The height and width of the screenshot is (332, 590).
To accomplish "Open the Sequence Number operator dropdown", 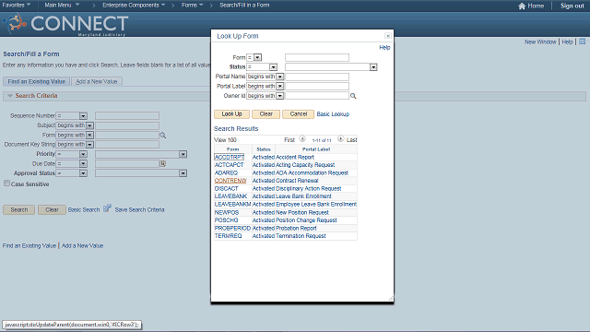I will pos(83,116).
